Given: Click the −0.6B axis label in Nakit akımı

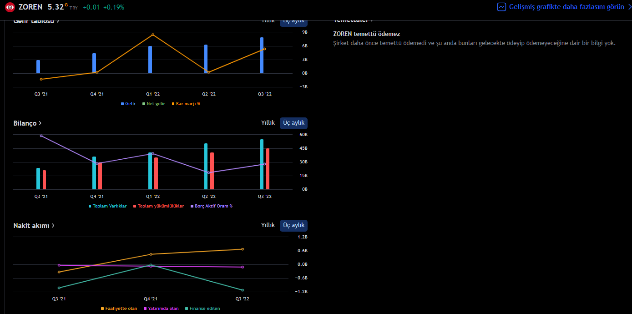Looking at the screenshot, I should click(x=302, y=278).
